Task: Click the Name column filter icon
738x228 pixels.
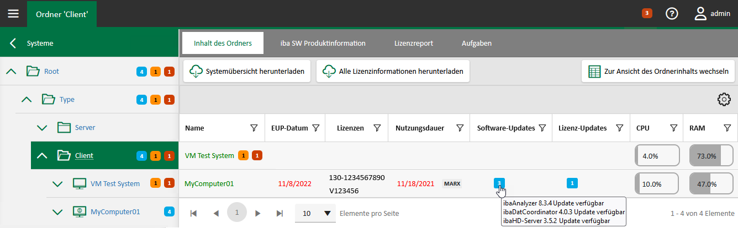Action: click(x=254, y=128)
